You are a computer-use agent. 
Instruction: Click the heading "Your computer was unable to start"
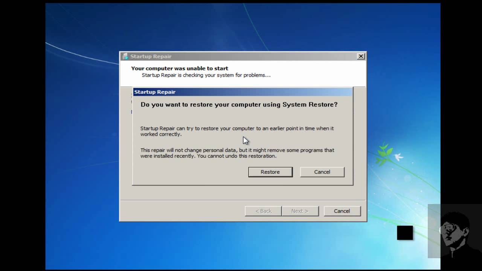(x=180, y=69)
